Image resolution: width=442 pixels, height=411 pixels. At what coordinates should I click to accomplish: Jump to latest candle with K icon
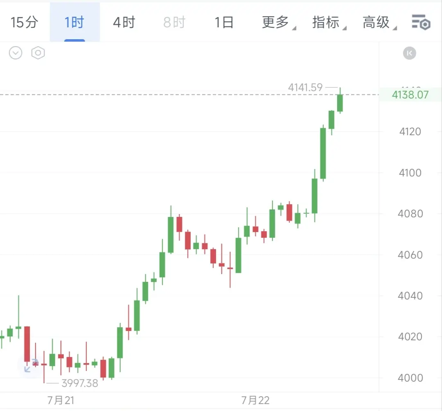409,53
